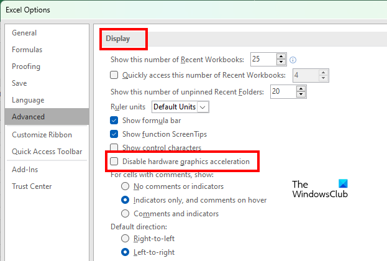
Task: Check Show control characters
Action: (x=114, y=147)
